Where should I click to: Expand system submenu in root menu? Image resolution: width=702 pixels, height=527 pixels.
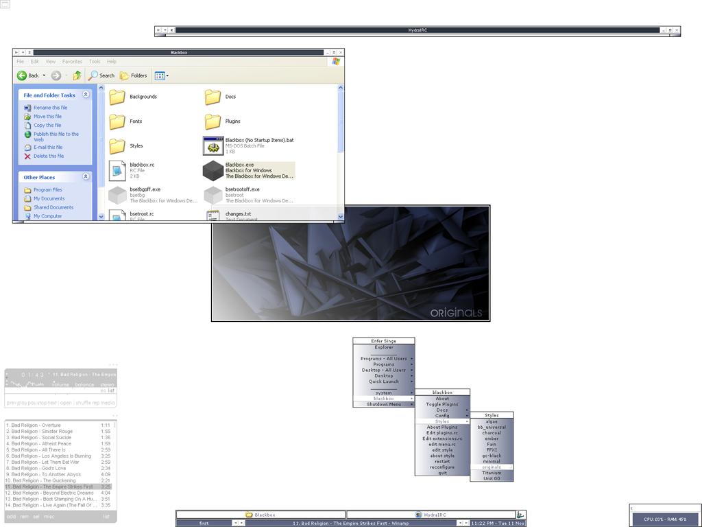click(384, 393)
